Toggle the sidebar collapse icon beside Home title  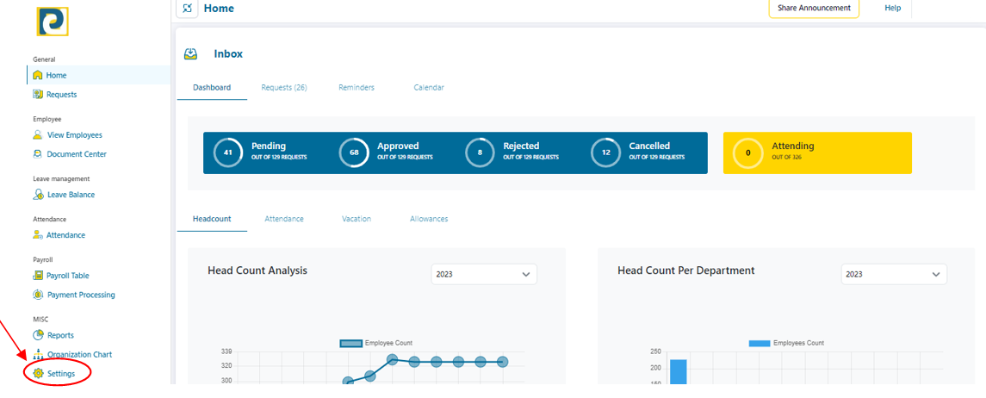pyautogui.click(x=187, y=9)
